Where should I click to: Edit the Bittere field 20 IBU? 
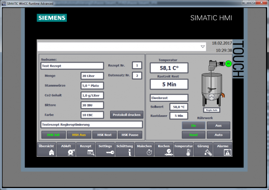coord(92,105)
